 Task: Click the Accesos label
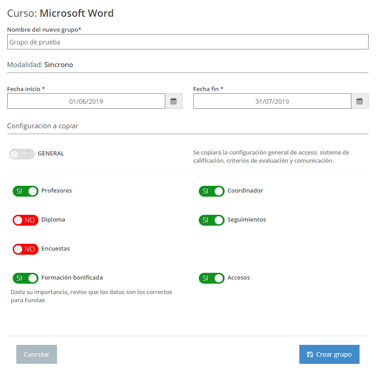coord(239,278)
